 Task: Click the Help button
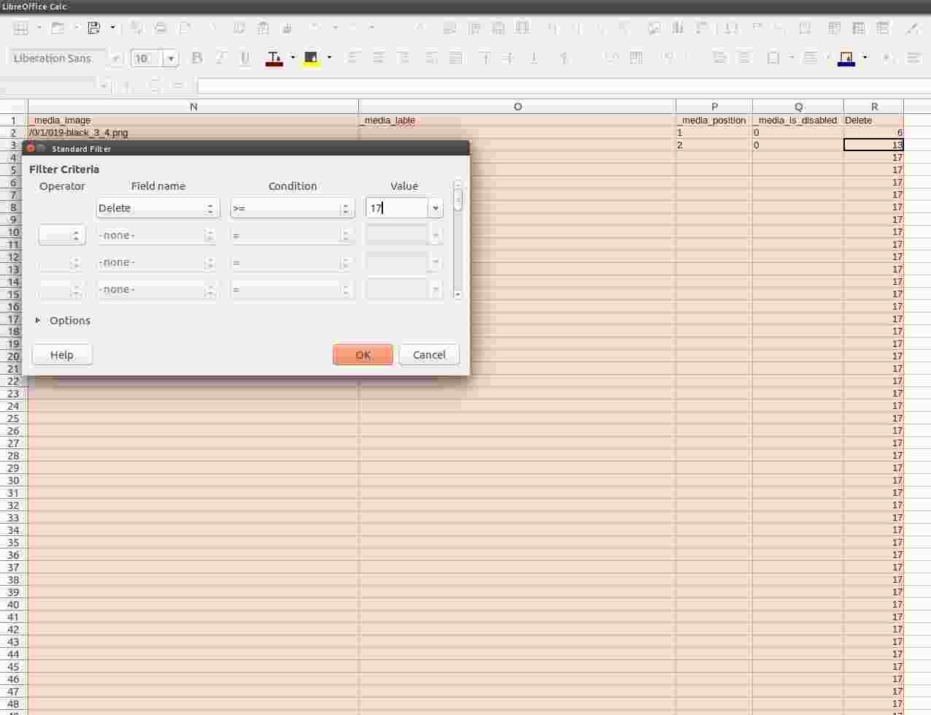click(x=62, y=355)
